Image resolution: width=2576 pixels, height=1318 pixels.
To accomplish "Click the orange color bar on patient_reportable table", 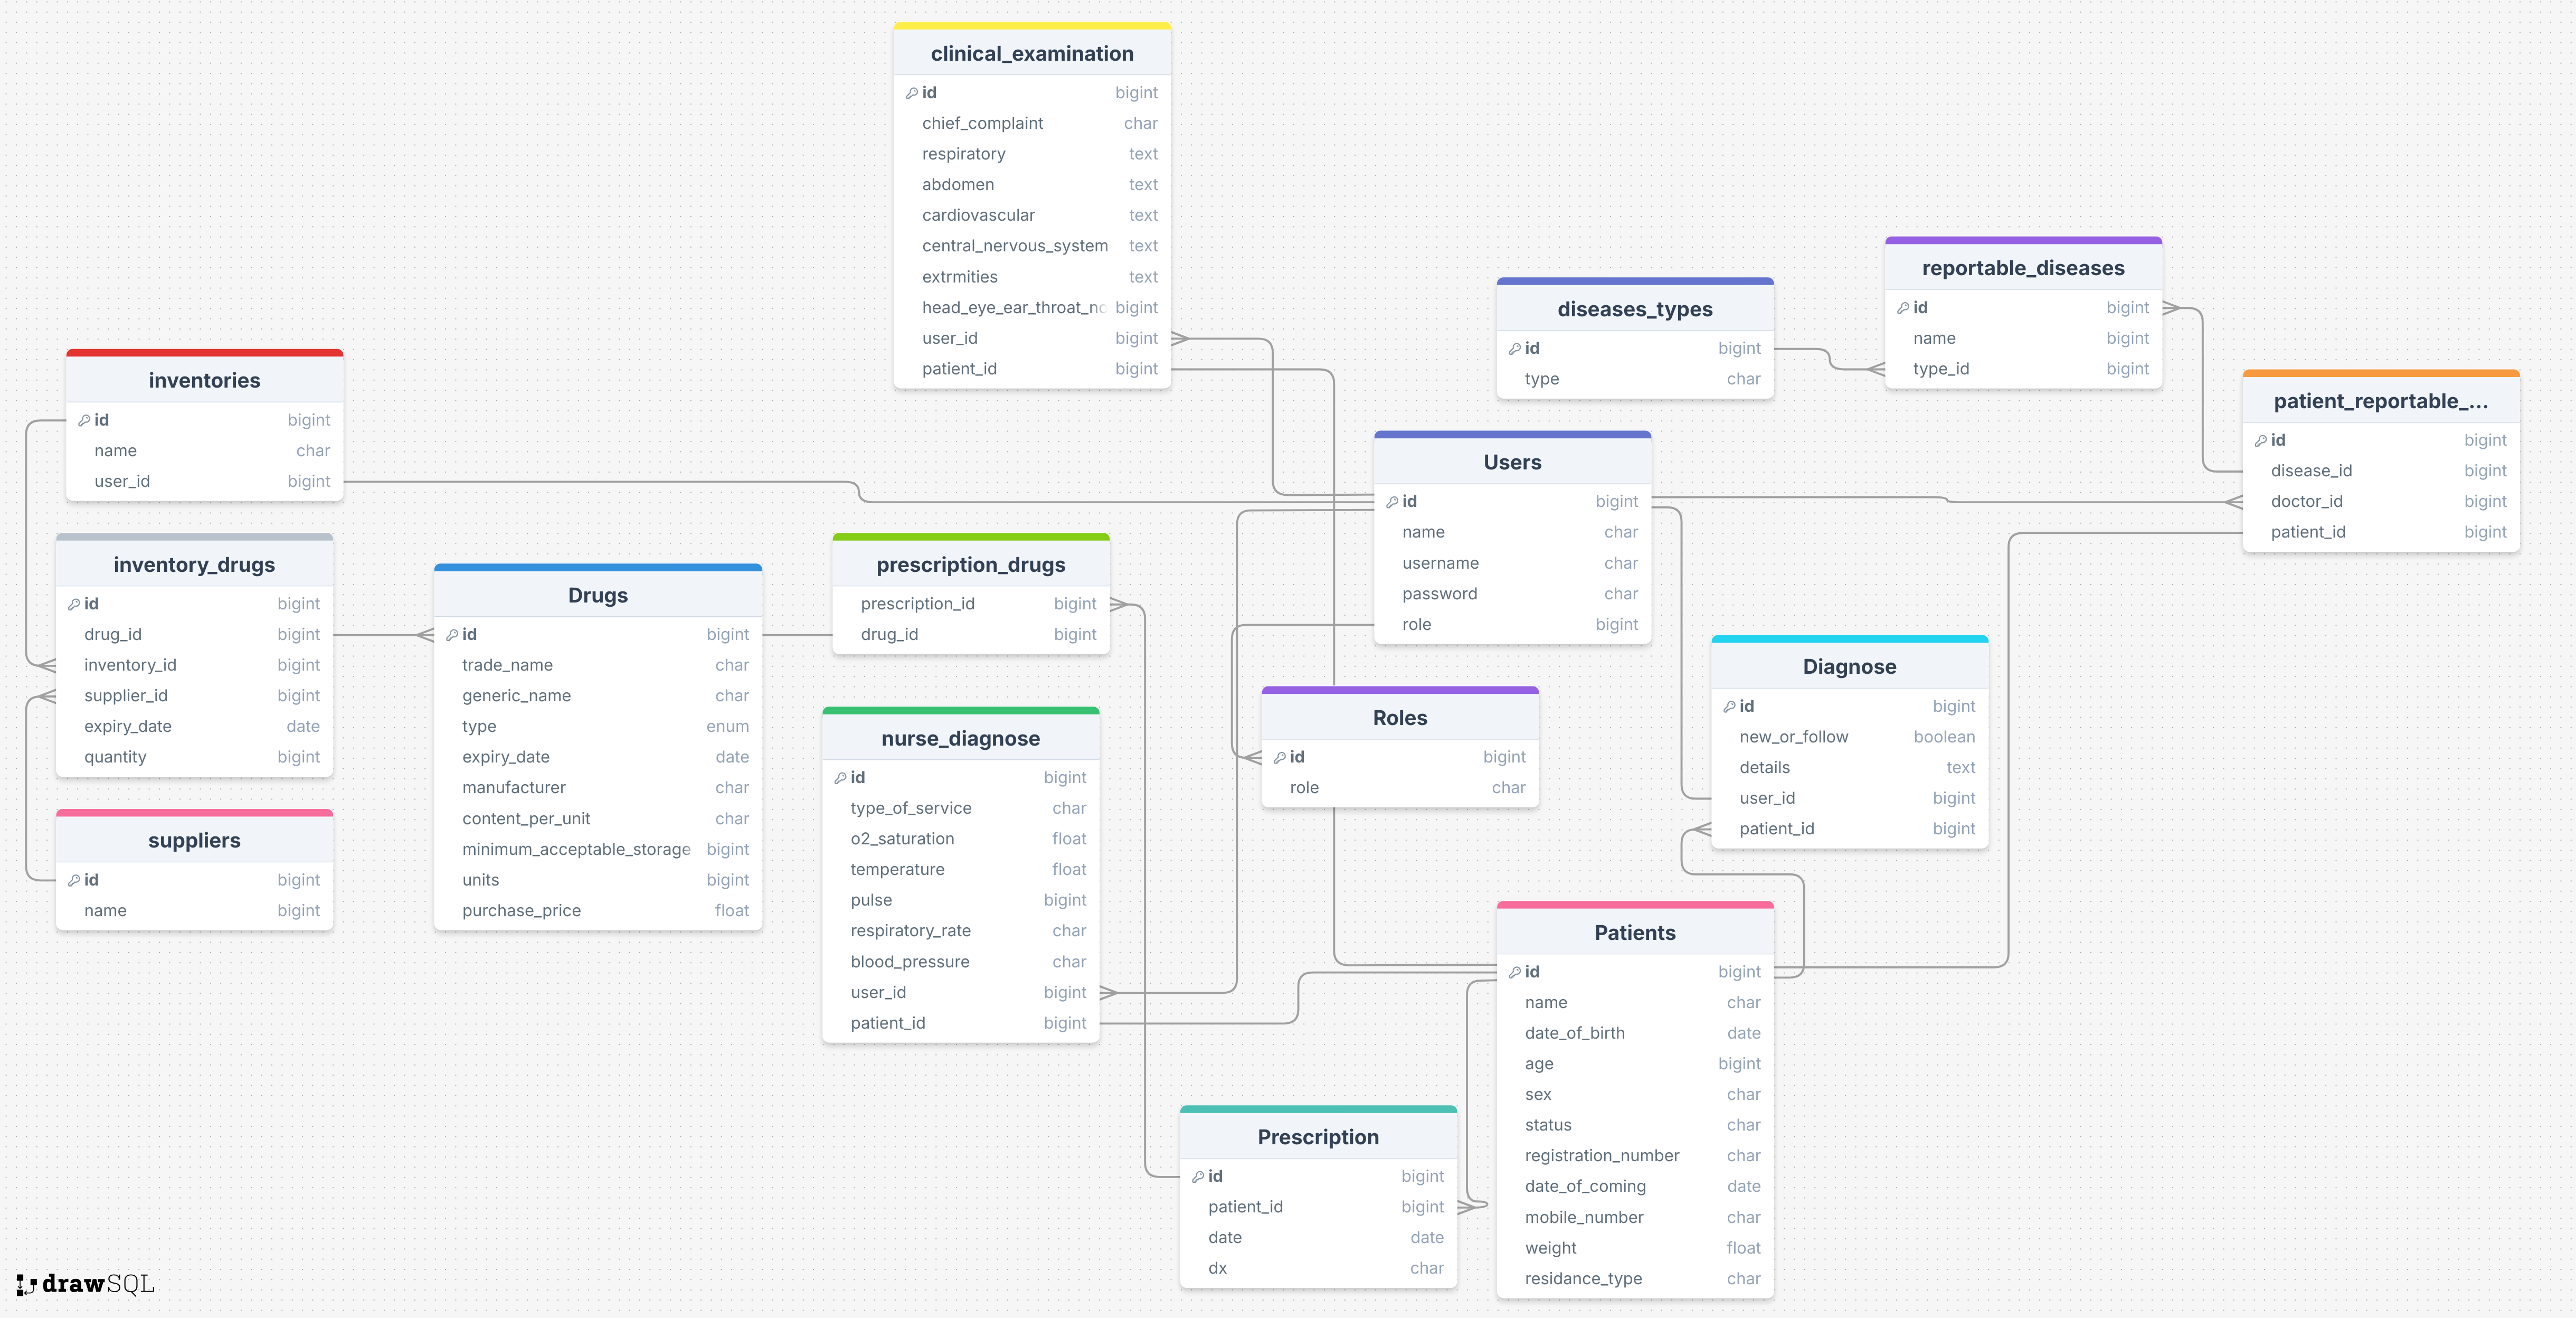I will point(2380,374).
